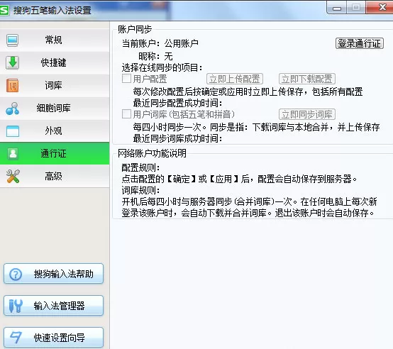This screenshot has height=349, width=393.
Task: Click the tools icon on 输入法管理器 button
Action: click(16, 306)
